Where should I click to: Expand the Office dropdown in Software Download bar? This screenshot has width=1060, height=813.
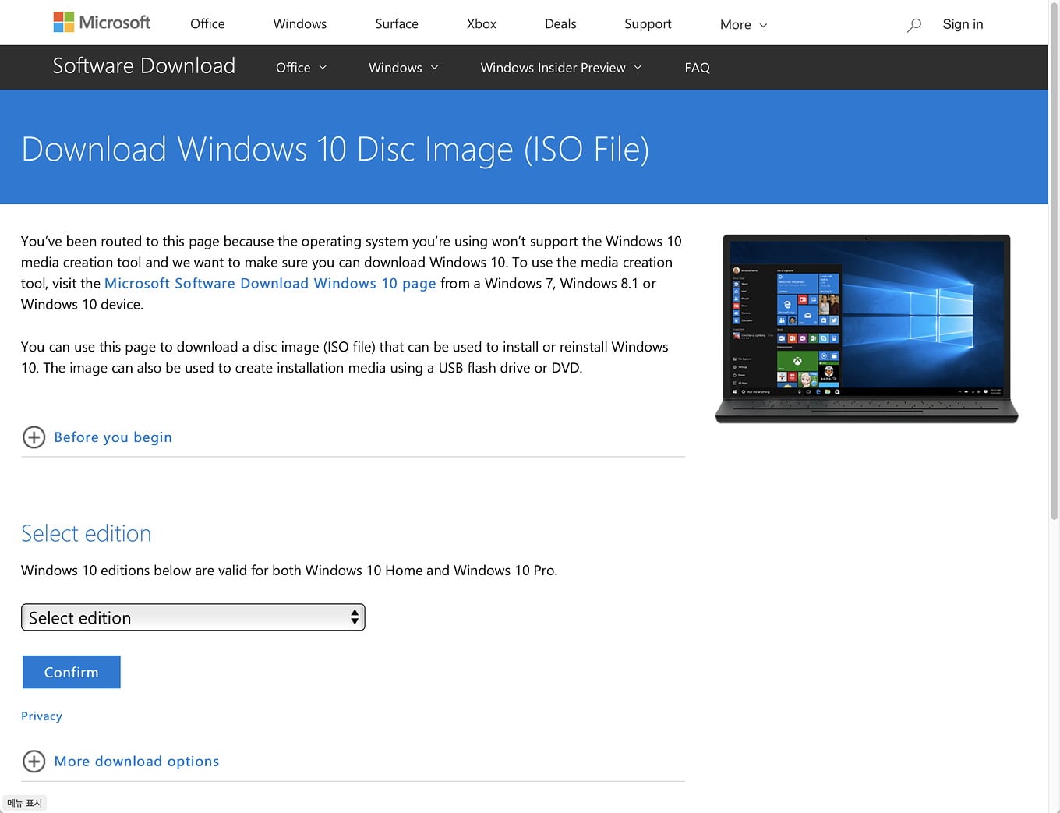tap(301, 68)
